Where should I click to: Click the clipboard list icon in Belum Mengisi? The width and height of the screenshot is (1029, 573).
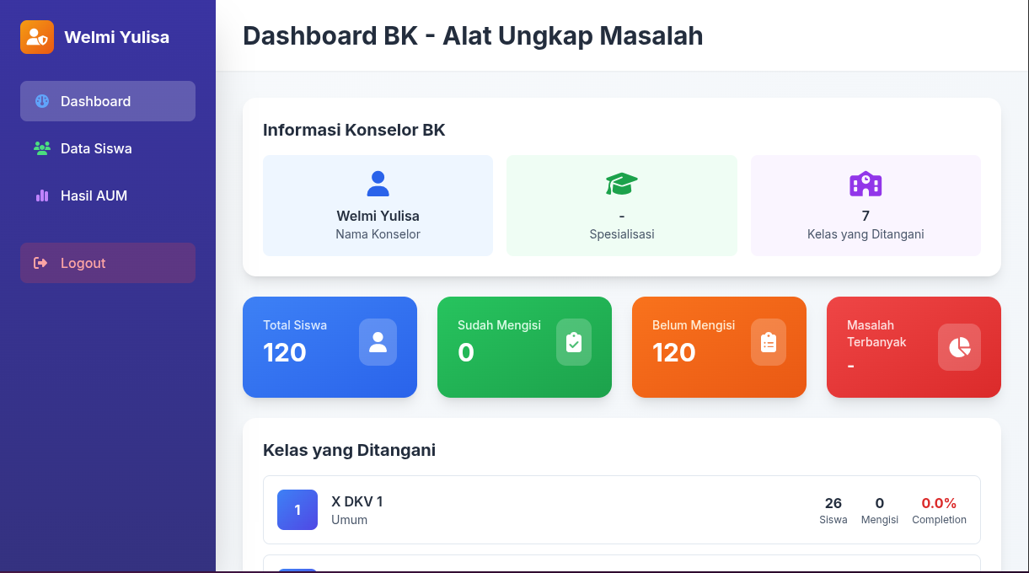tap(768, 342)
